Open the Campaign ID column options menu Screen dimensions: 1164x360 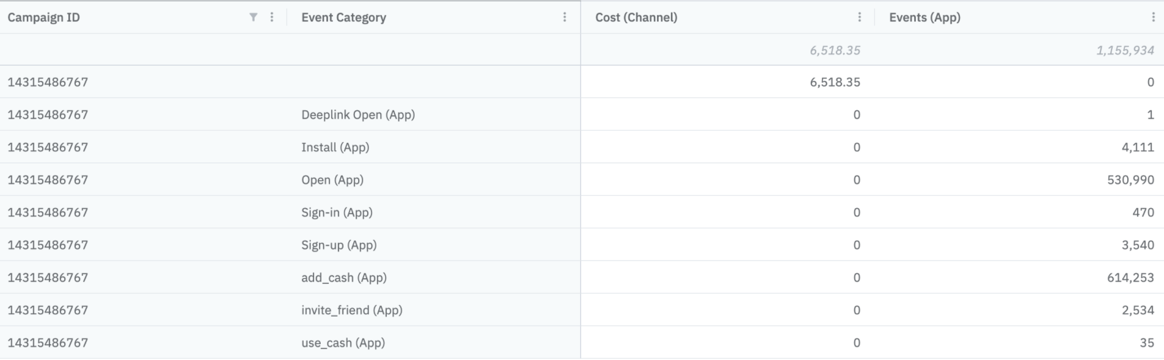272,17
